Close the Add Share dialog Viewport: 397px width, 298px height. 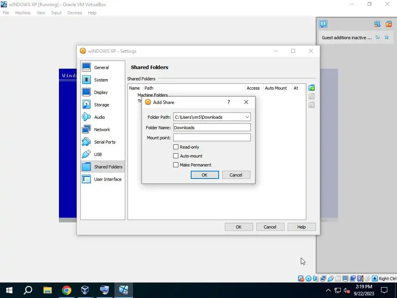pos(246,102)
